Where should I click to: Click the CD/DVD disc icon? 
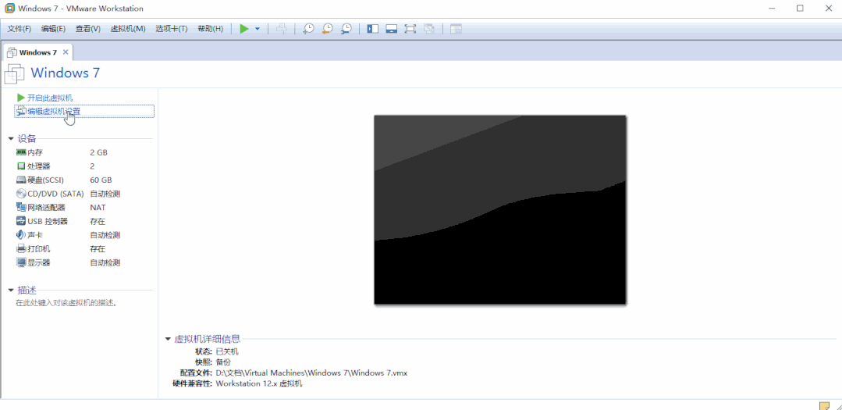click(22, 194)
